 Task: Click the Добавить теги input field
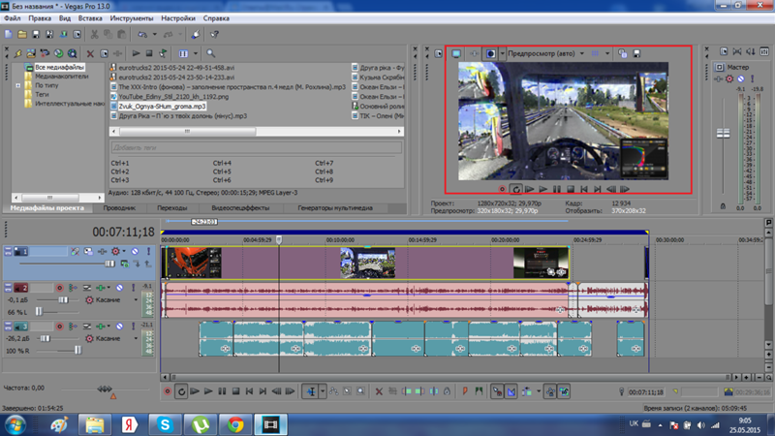tap(256, 147)
